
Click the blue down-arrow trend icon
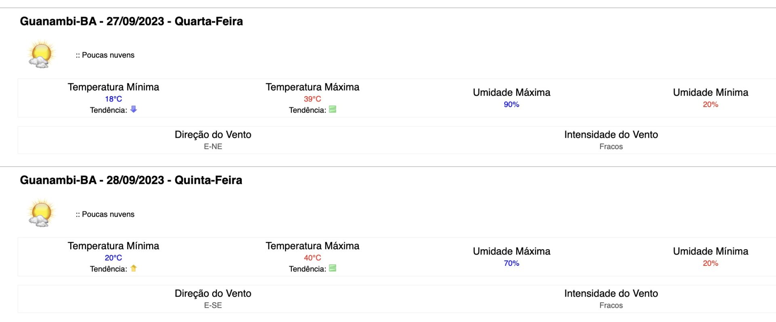pyautogui.click(x=133, y=109)
